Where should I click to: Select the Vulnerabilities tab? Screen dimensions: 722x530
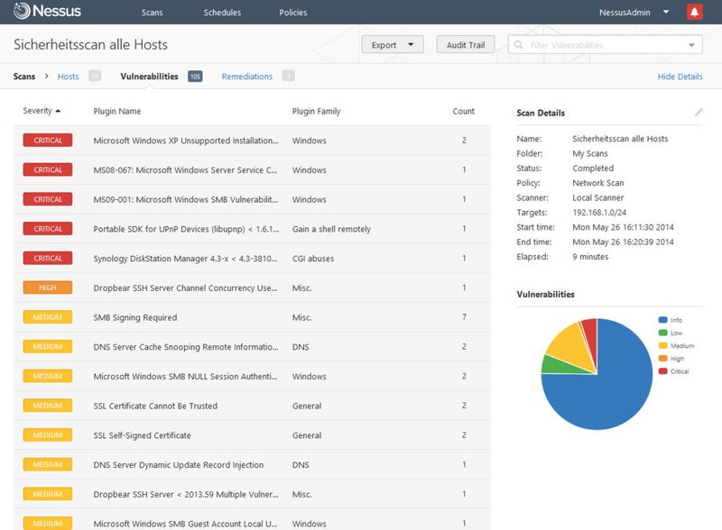pos(149,77)
